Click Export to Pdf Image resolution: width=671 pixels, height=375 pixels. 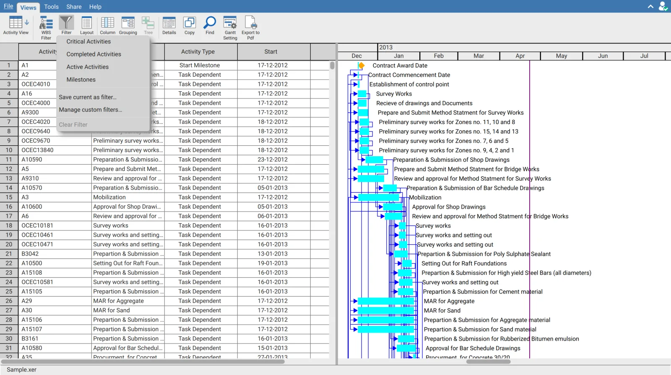[250, 28]
